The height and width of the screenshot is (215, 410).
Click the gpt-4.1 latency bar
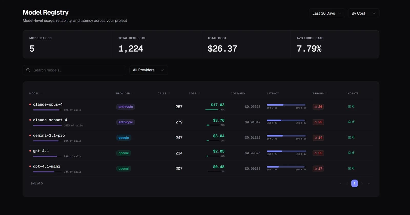tap(286, 151)
